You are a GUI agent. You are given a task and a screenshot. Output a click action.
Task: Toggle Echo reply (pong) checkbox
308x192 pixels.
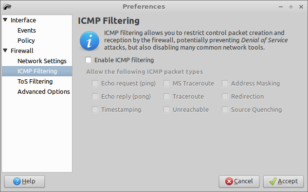95,97
